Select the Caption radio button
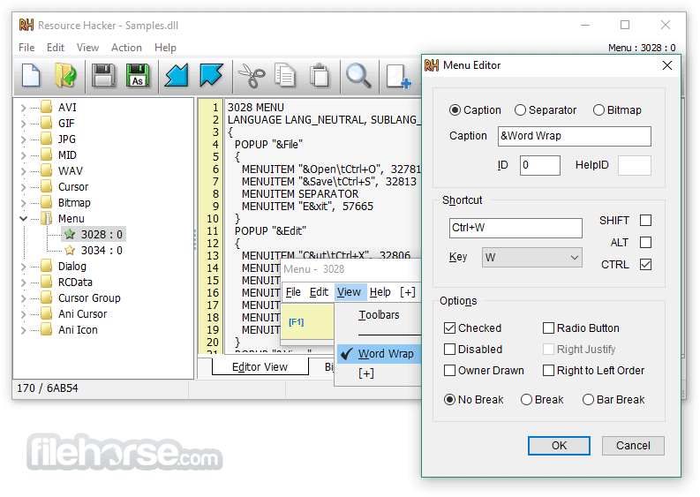 click(455, 109)
